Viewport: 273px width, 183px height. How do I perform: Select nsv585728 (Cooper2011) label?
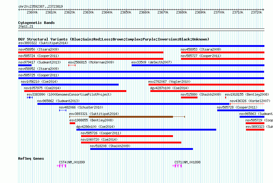237,107
